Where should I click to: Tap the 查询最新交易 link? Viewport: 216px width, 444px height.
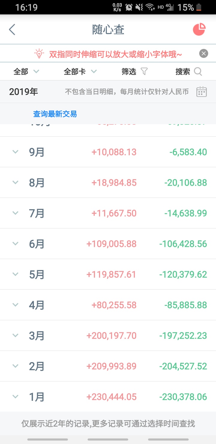(x=55, y=114)
